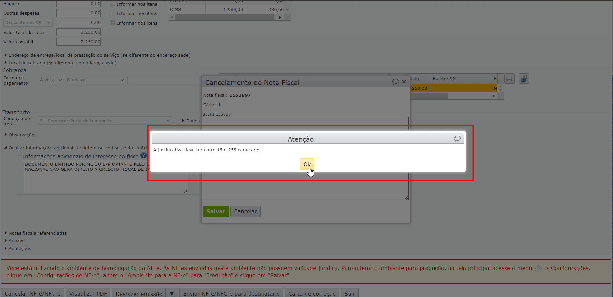613x297 pixels.
Task: Expand Endereço de entrega/local de prestação section
Action: (97, 55)
